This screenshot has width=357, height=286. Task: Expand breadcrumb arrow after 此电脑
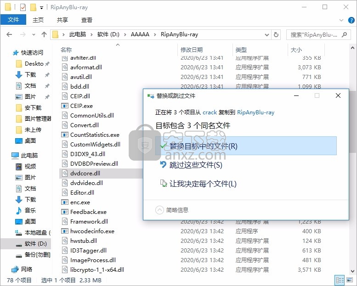tap(91, 34)
